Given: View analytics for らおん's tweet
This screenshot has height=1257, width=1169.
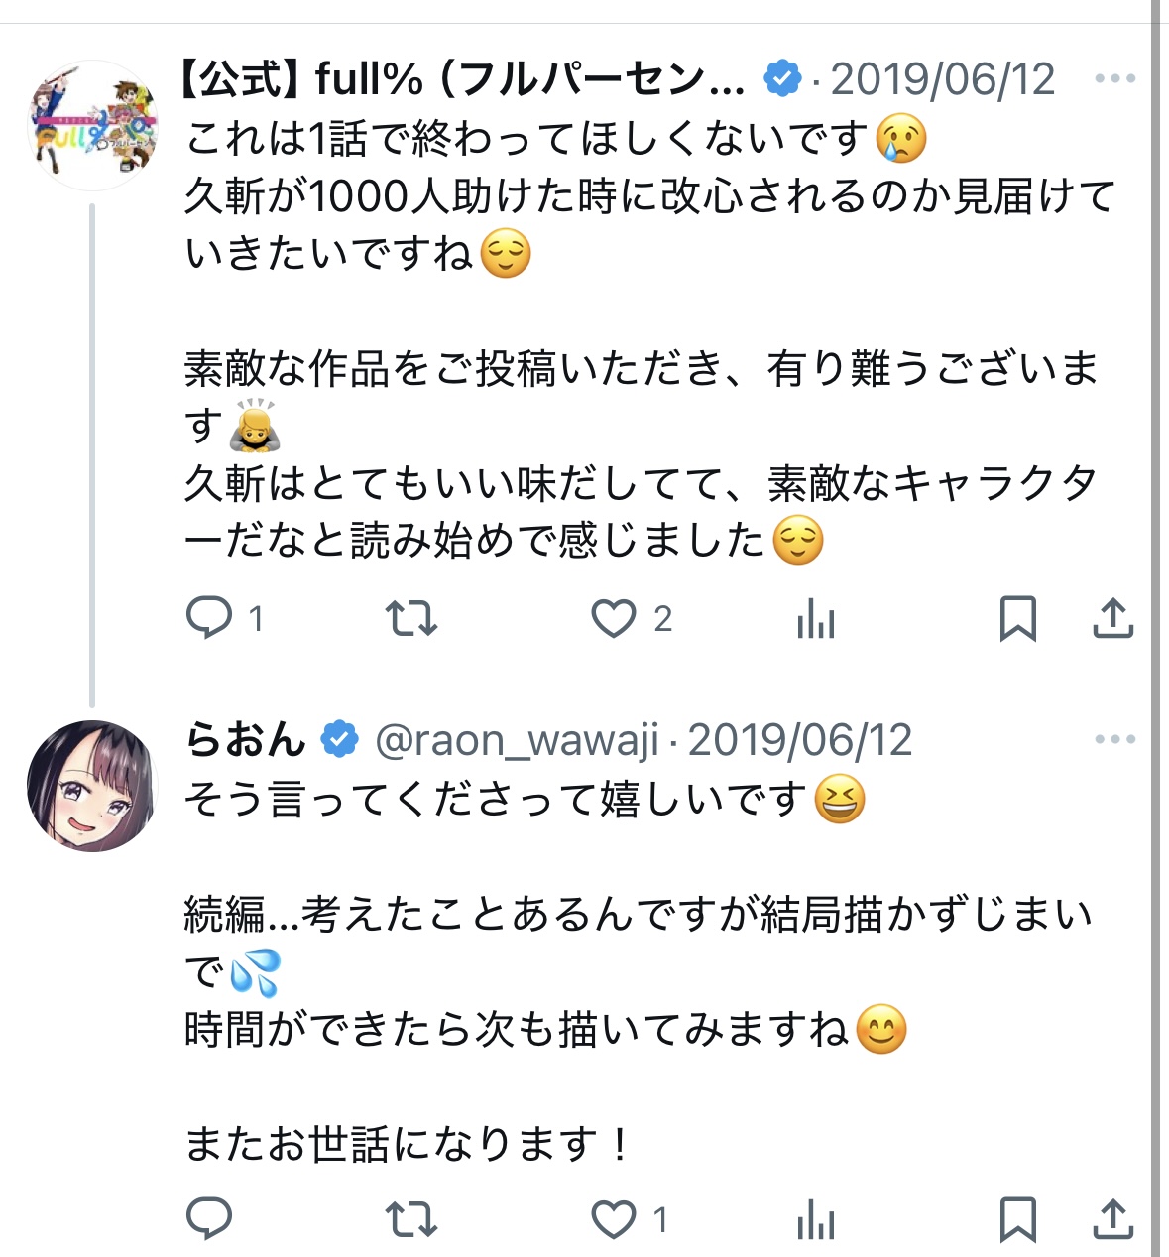Looking at the screenshot, I should coord(815,1220).
